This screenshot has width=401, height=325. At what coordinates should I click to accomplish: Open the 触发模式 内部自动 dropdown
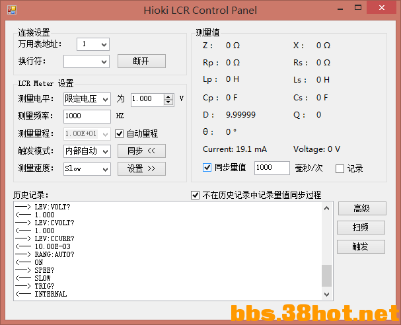87,151
